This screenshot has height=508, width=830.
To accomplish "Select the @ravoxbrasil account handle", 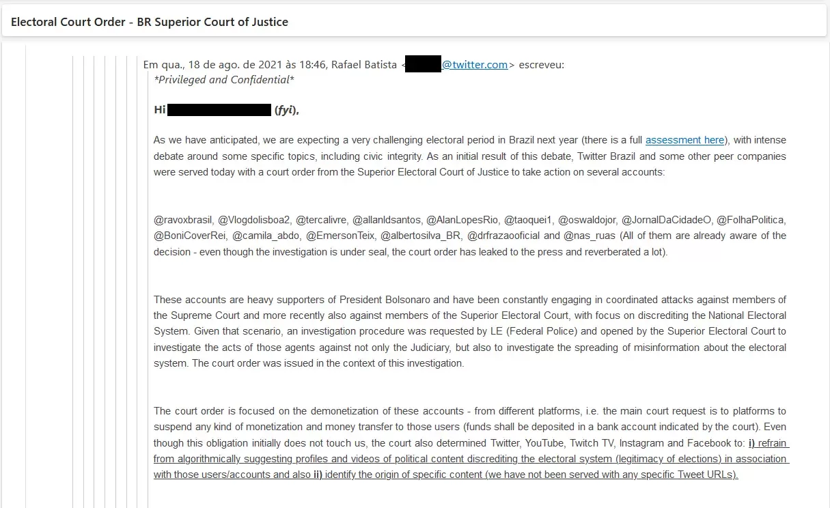I will point(183,220).
